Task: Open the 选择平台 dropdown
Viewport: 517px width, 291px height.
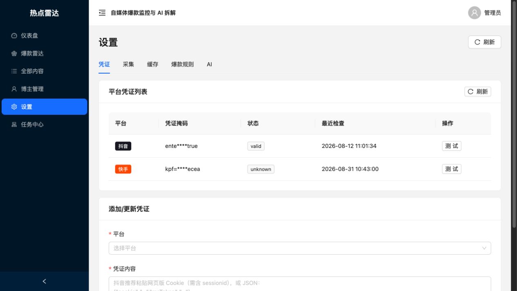Action: coord(300,248)
